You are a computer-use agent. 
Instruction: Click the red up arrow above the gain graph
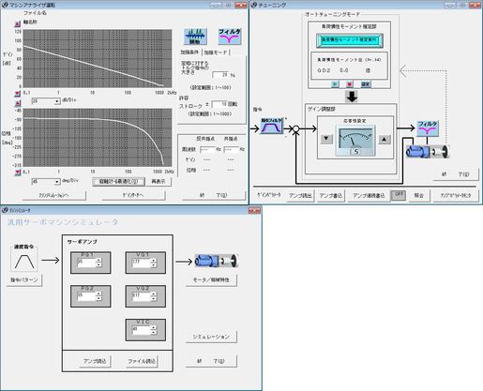coord(18,23)
